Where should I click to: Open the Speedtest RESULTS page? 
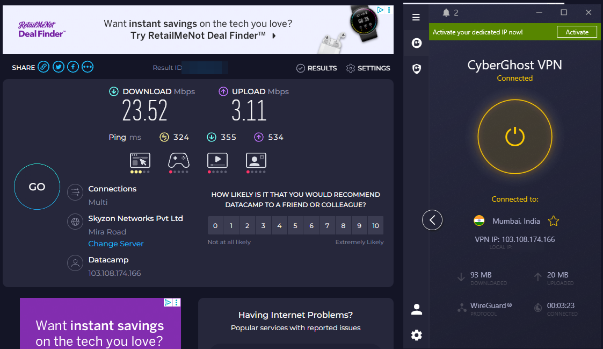316,68
